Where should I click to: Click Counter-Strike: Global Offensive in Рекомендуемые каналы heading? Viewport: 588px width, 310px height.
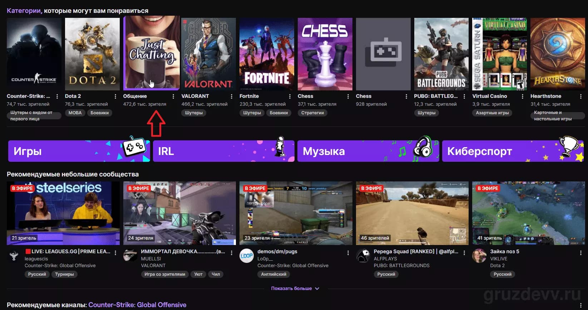[x=137, y=305]
